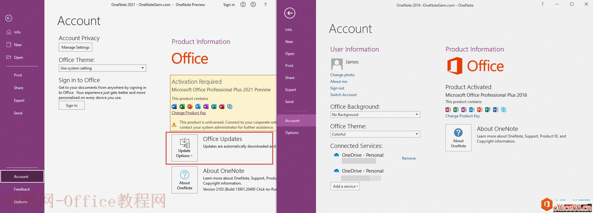The width and height of the screenshot is (593, 213).
Task: Click the PowerPoint icon in 2021 product list
Action: tap(190, 106)
